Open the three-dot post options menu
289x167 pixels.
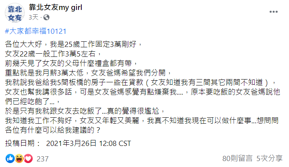(273, 12)
